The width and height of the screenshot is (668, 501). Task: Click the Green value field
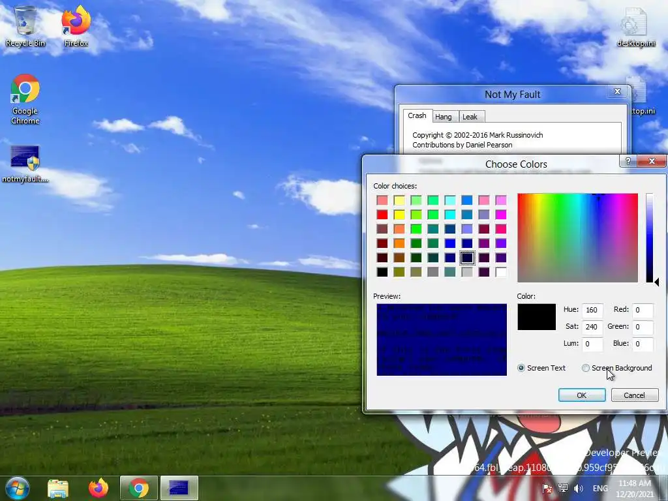[643, 327]
